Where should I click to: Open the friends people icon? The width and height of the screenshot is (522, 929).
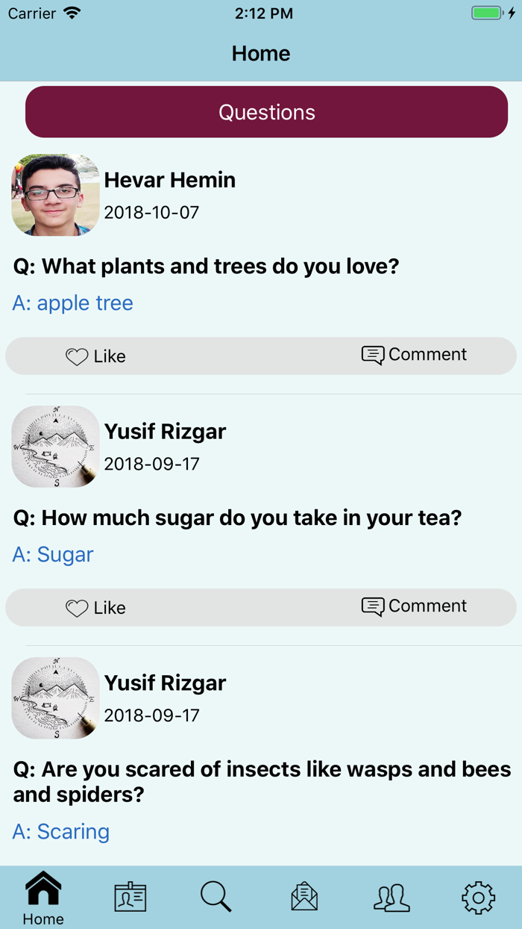coord(391,897)
